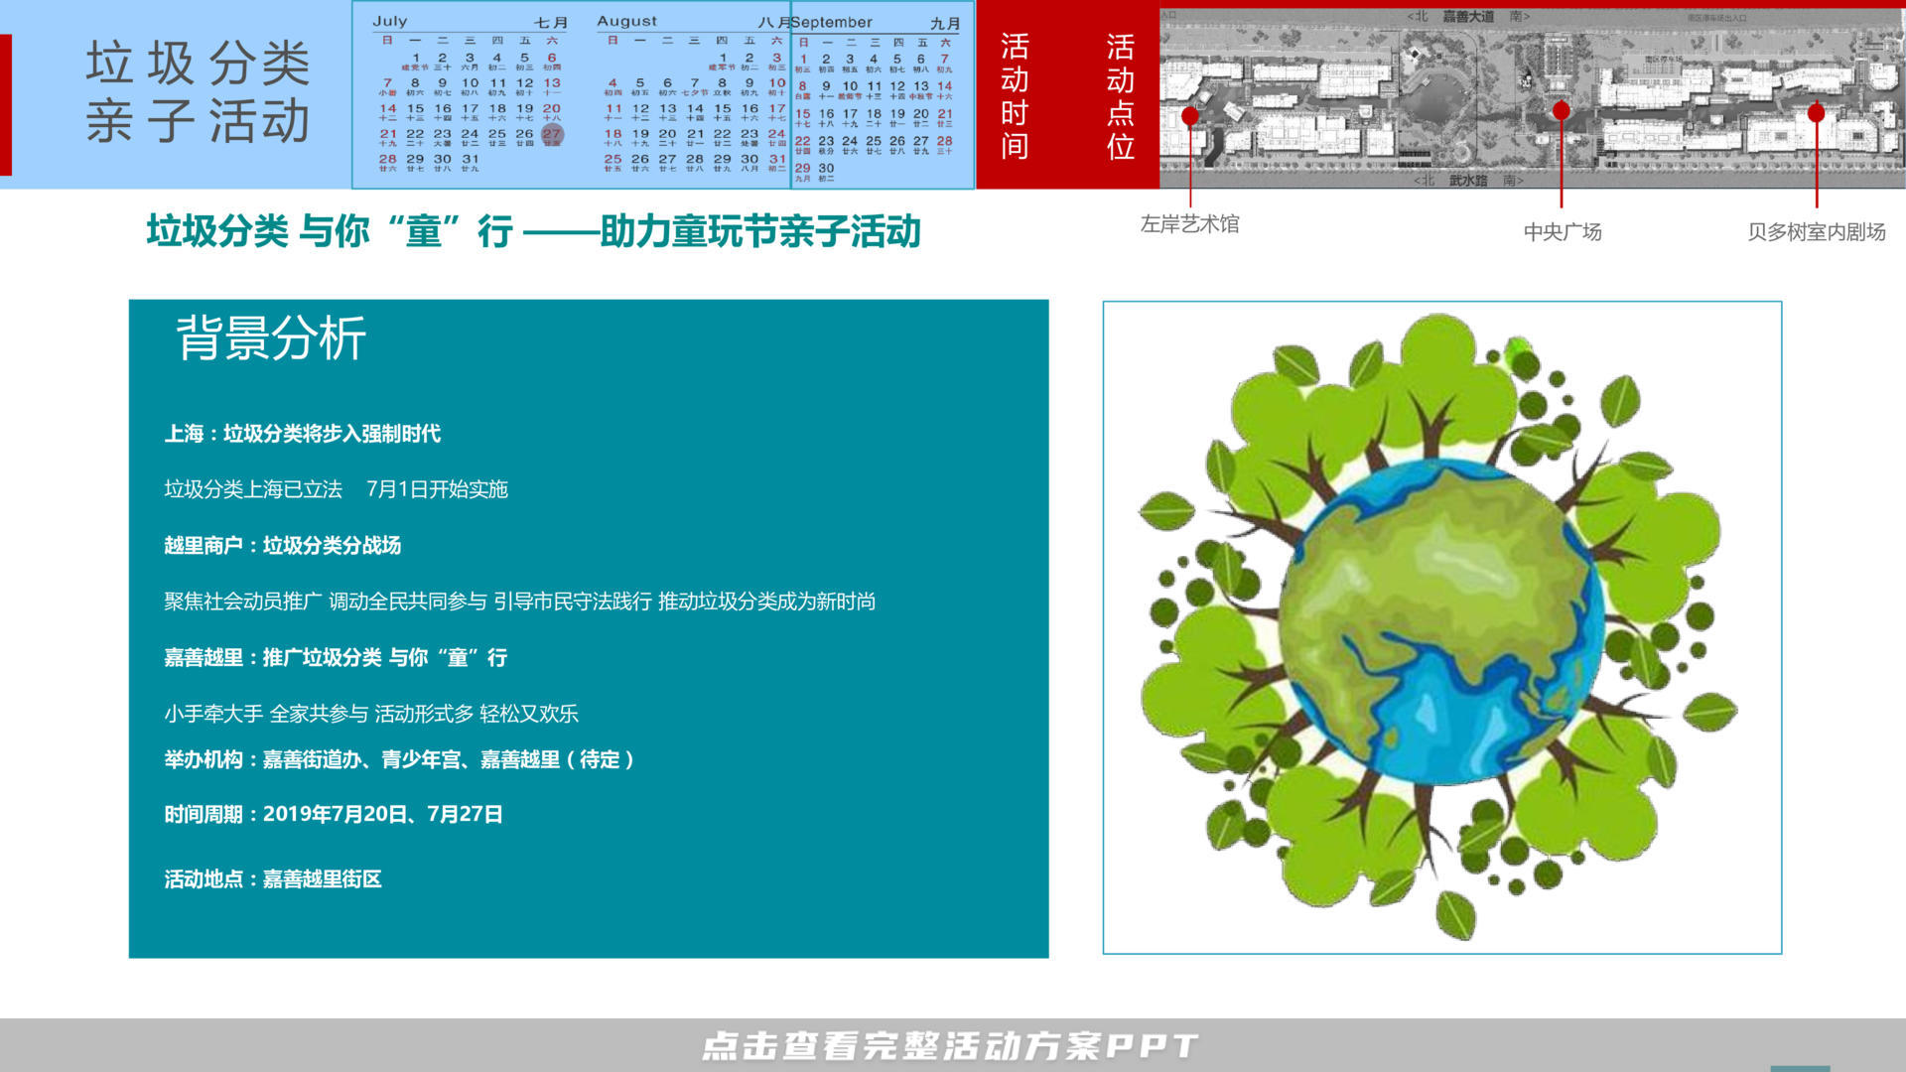Select the '贝多树室内剧场' location label
Viewport: 1906px width, 1072px height.
pos(1817,232)
